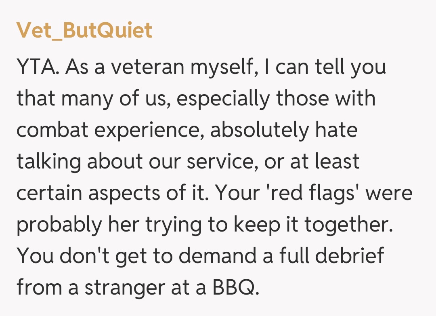This screenshot has height=316, width=436.
Task: Click the word 'were' after 'red flags'
Action: (x=389, y=193)
